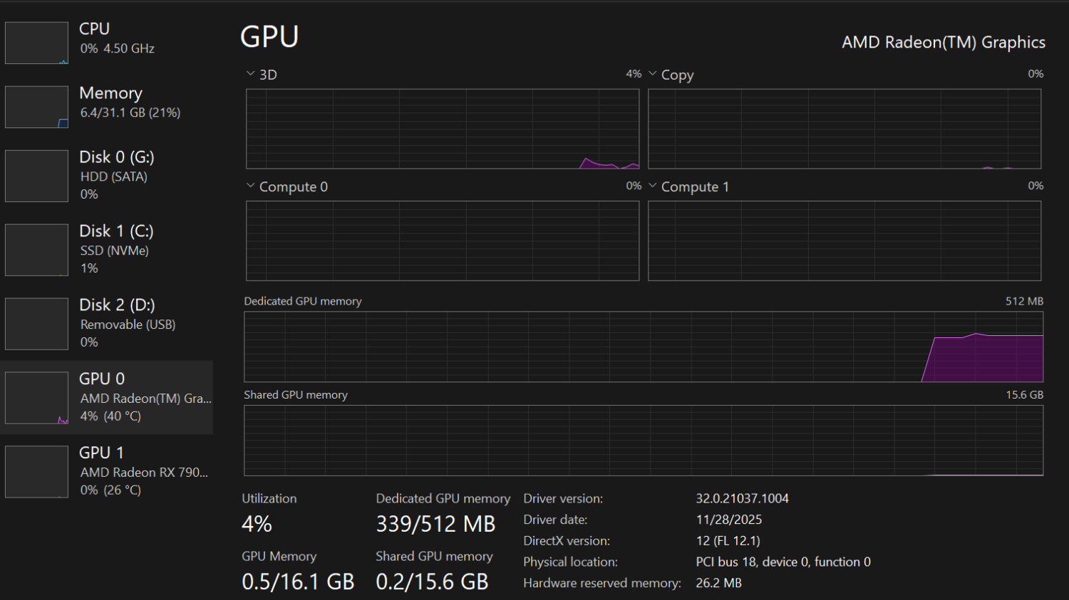Image resolution: width=1069 pixels, height=600 pixels.
Task: Open the 3D engine graph dropdown chevron
Action: (250, 74)
